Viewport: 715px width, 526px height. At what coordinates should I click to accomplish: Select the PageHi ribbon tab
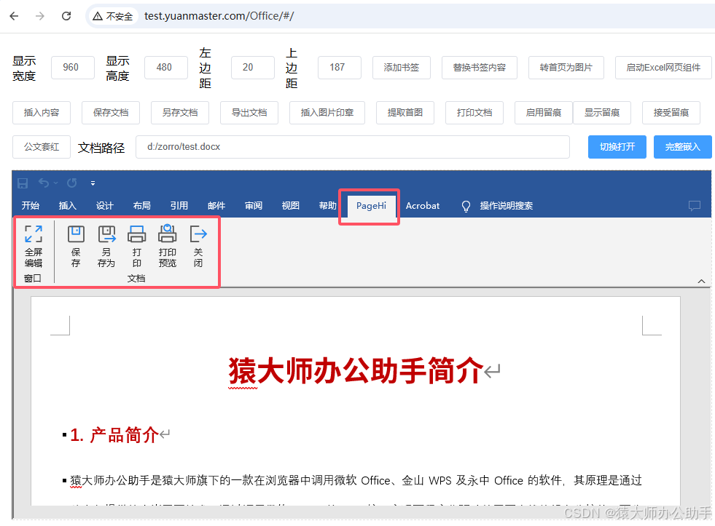371,206
